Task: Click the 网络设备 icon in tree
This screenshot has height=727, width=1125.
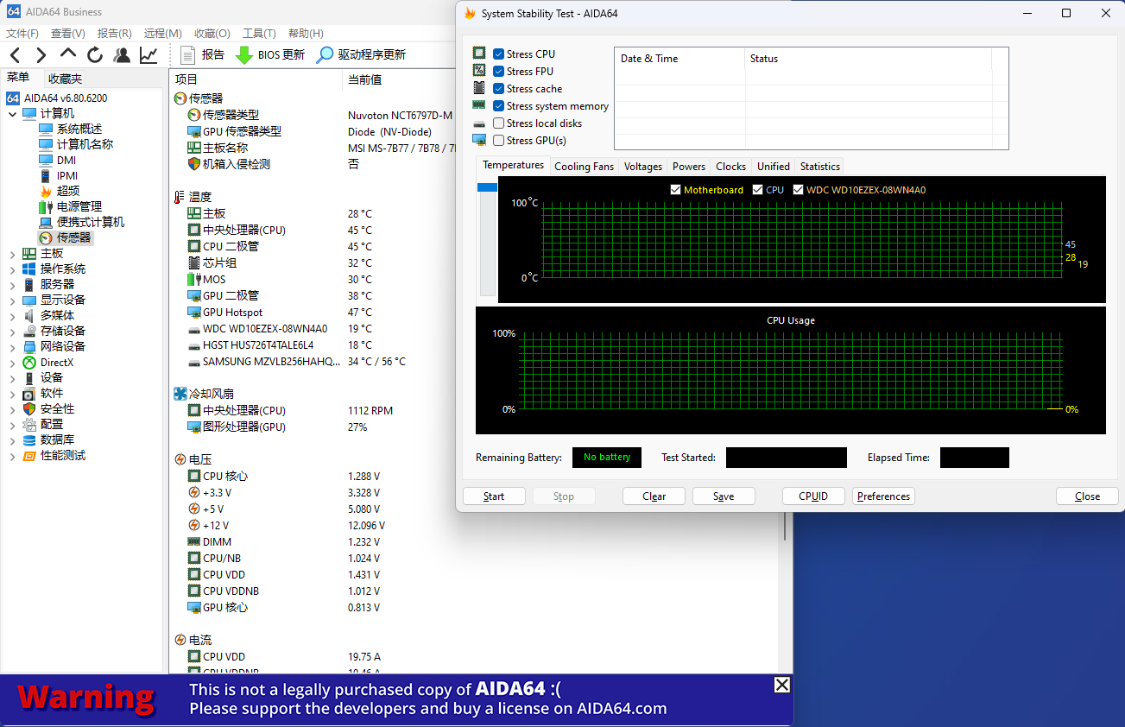Action: (29, 347)
